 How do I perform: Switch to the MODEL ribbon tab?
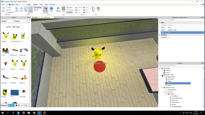point(29,4)
